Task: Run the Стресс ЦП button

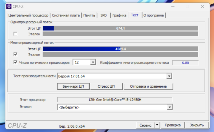Action: click(106, 86)
